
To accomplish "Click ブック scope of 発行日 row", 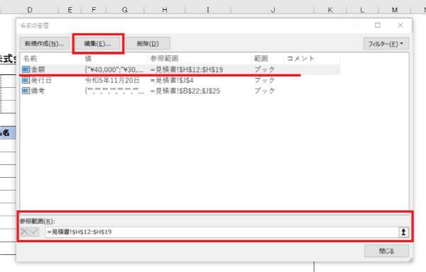I will tap(265, 80).
